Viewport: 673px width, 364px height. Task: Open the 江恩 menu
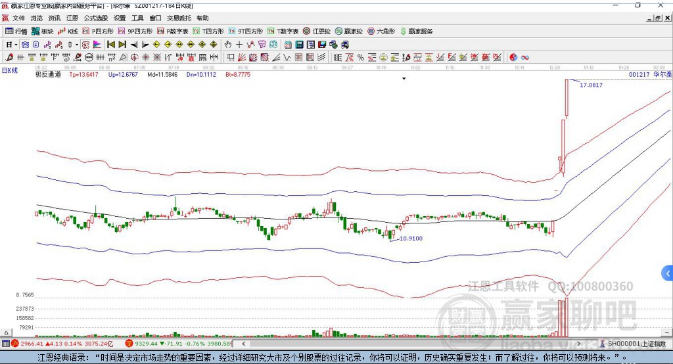[x=72, y=18]
